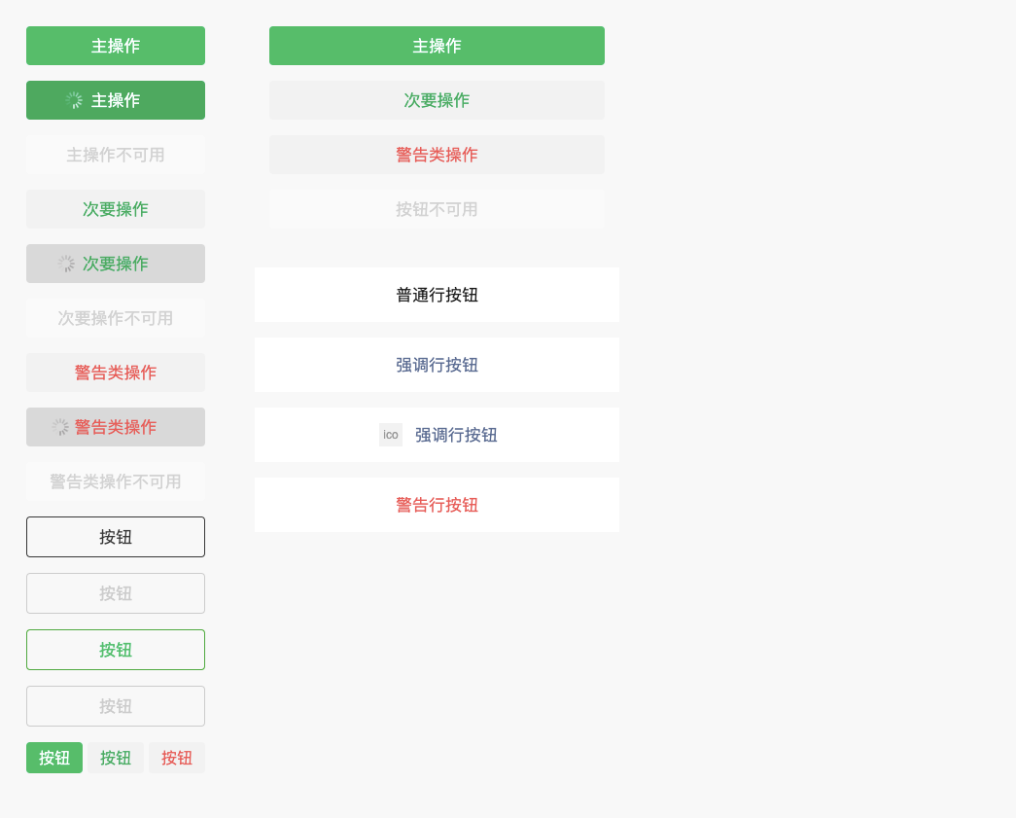
Task: Click the black-outlined 按钮 button
Action: pyautogui.click(x=116, y=537)
